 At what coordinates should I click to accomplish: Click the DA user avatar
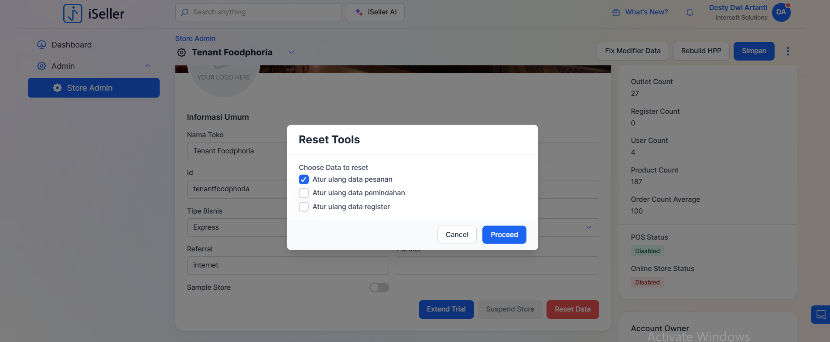point(781,12)
